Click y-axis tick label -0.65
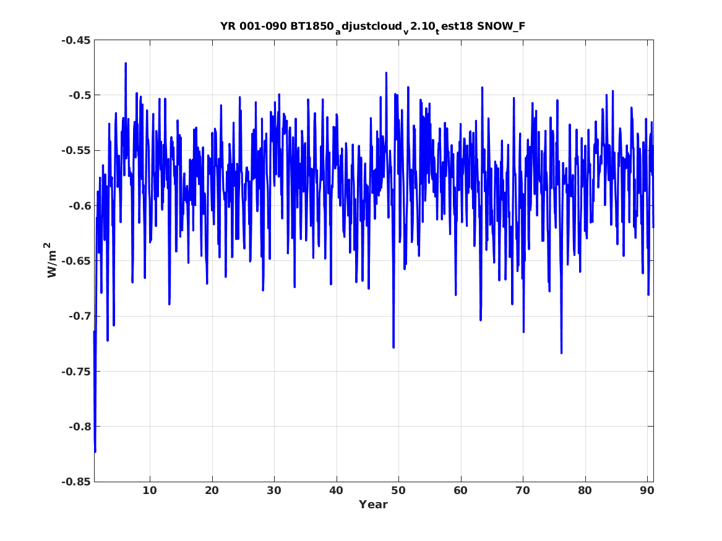 pyautogui.click(x=76, y=261)
